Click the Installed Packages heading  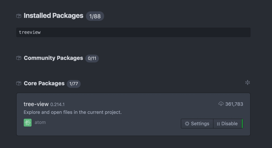tap(53, 16)
